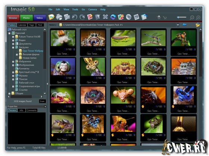This screenshot has height=156, width=209.
Task: Click the envelope icon to email photos
Action: click(67, 17)
